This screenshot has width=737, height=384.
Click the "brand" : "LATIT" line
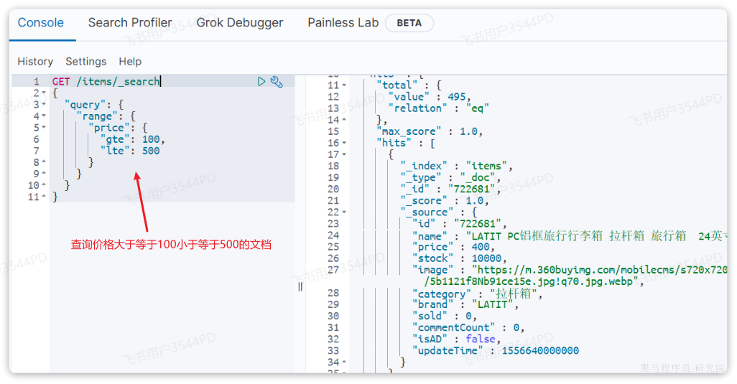tap(465, 304)
